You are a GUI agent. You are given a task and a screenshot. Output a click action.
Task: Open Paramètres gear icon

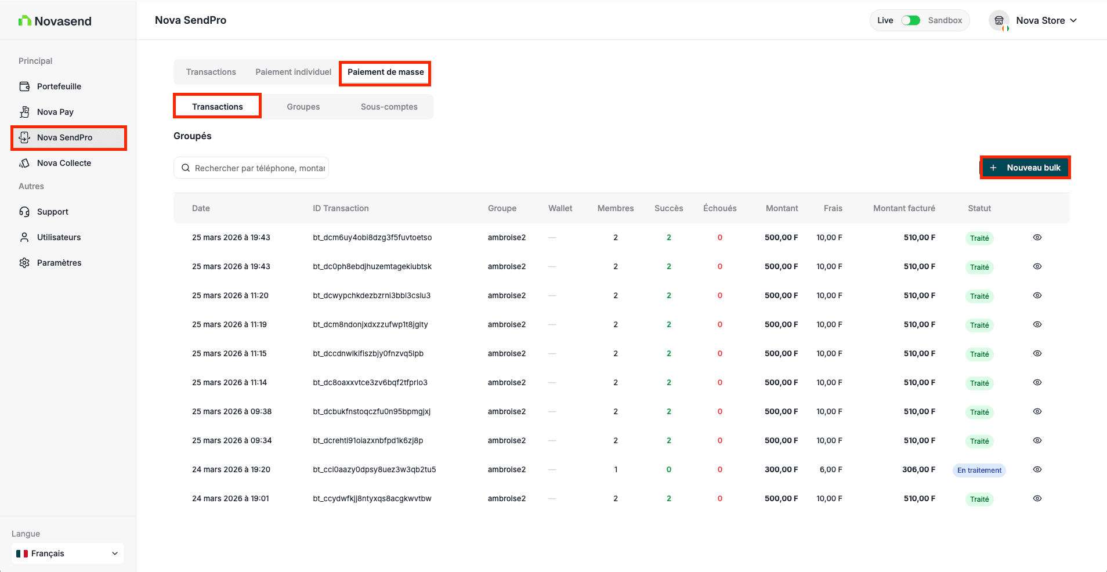click(24, 263)
